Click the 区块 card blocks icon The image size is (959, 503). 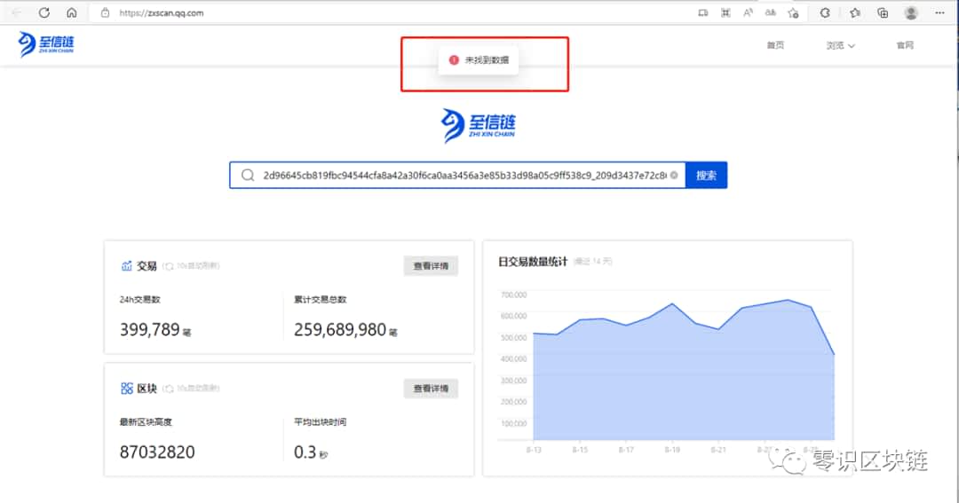point(127,388)
